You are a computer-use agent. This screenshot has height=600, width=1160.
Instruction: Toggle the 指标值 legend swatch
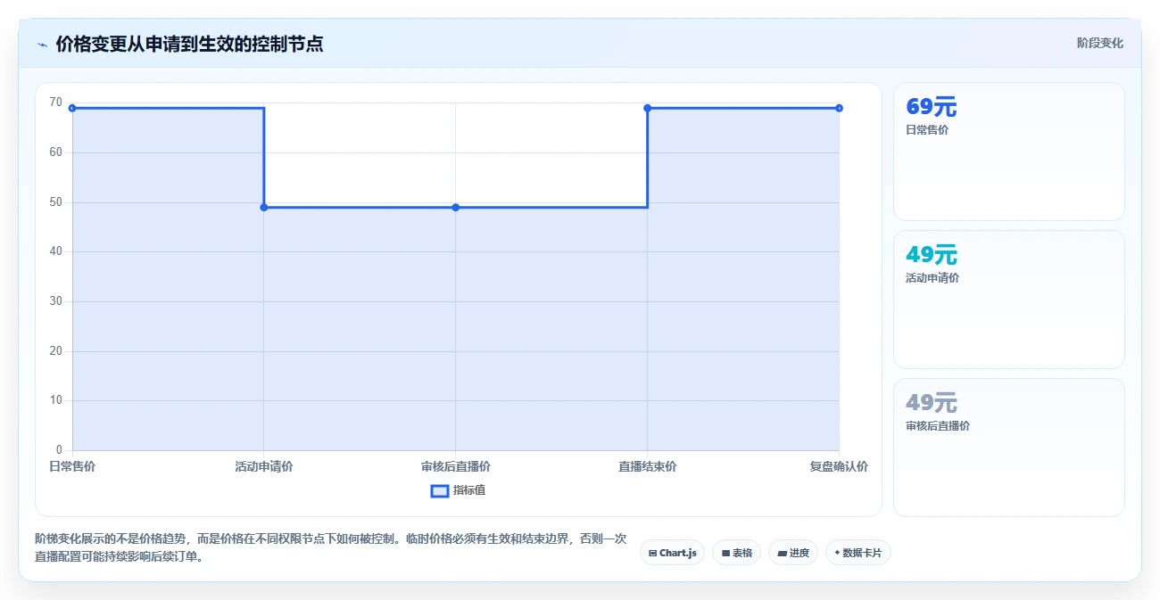pyautogui.click(x=439, y=490)
